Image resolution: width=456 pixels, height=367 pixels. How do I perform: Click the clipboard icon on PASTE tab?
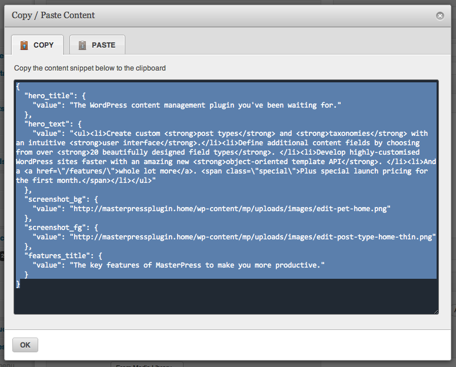pyautogui.click(x=82, y=45)
